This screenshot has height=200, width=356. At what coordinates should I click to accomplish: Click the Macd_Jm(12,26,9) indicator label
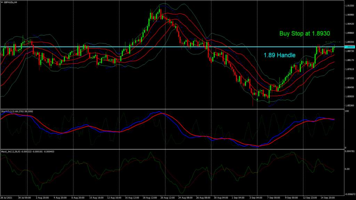(x=27, y=152)
